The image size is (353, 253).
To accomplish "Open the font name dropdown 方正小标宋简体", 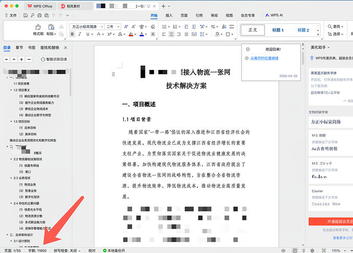I will (86, 26).
